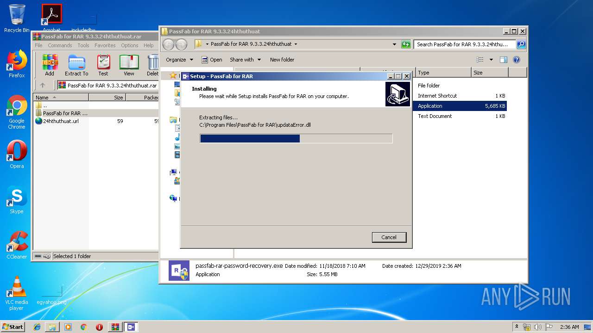
Task: Open WinRAR Tools menu
Action: (x=83, y=45)
